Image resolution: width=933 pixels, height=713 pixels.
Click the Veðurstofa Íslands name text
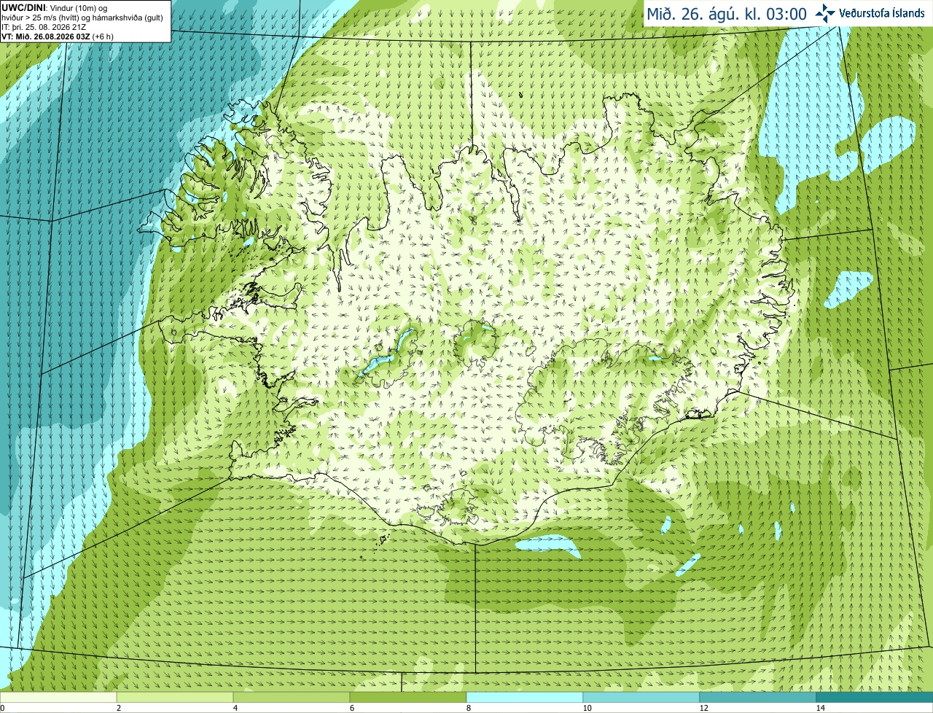pos(881,13)
